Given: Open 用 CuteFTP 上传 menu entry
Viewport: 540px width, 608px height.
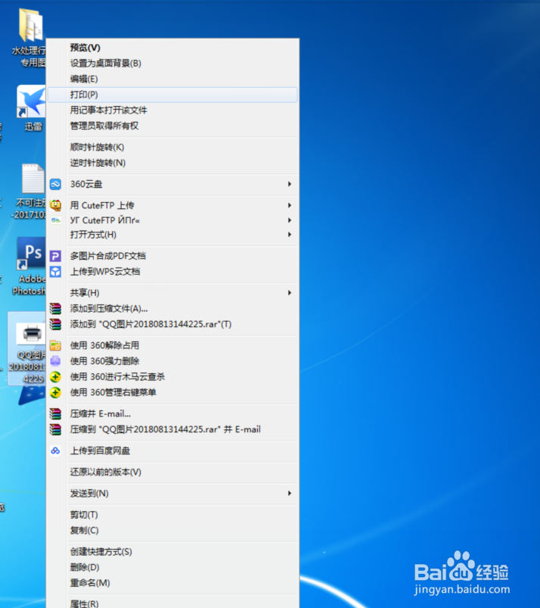Looking at the screenshot, I should [172, 205].
